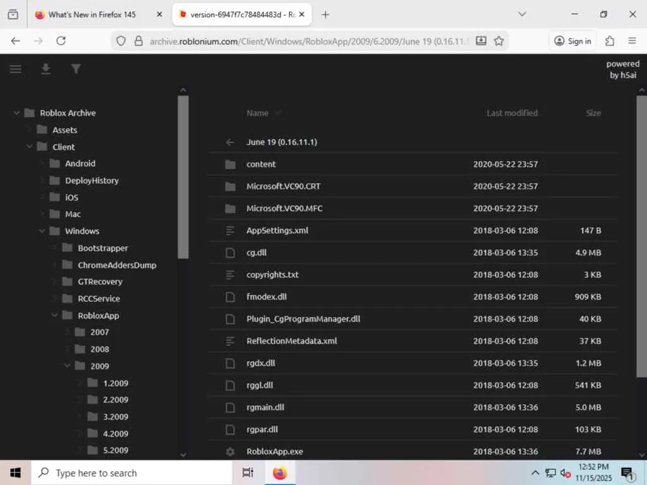Open the tracking protection shield icon
Image resolution: width=647 pixels, height=485 pixels.
point(121,41)
